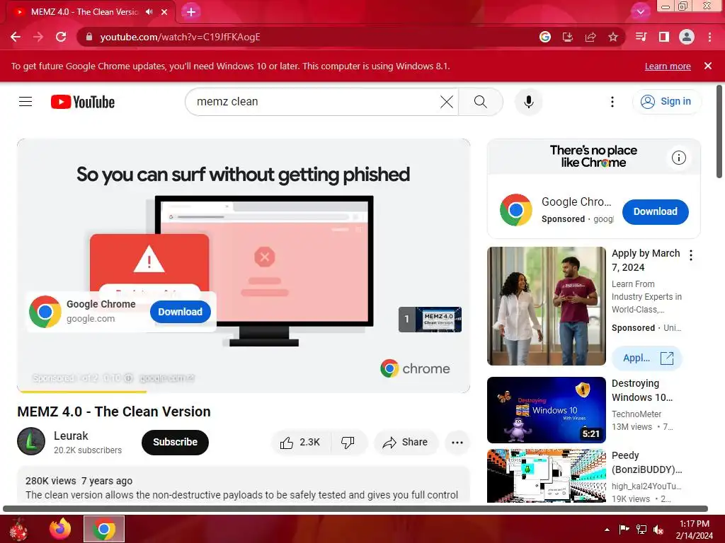Share the MEMZ 4.0 video
This screenshot has width=725, height=543.
(406, 443)
